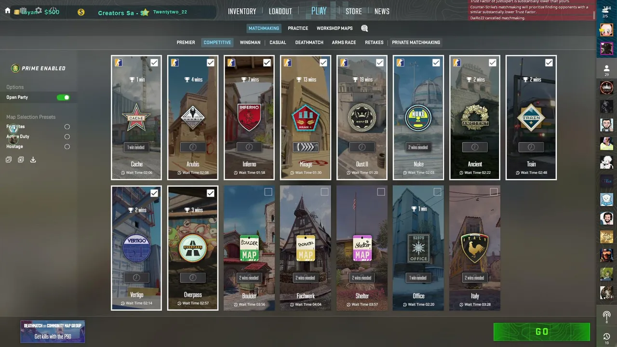Screen dimensions: 617x347
Task: Select the Casual game mode tab
Action: point(278,42)
